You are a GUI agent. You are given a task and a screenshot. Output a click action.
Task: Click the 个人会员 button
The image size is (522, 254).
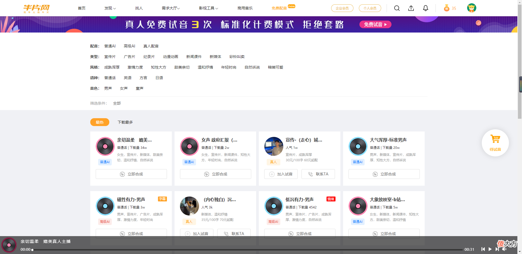pos(370,8)
